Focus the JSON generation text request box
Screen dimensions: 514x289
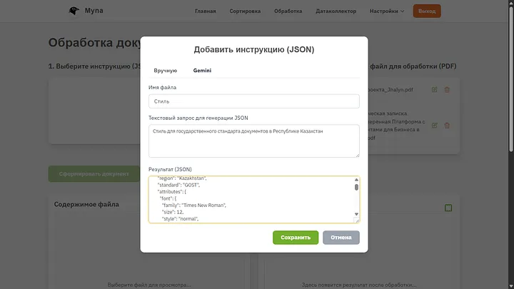(253, 141)
